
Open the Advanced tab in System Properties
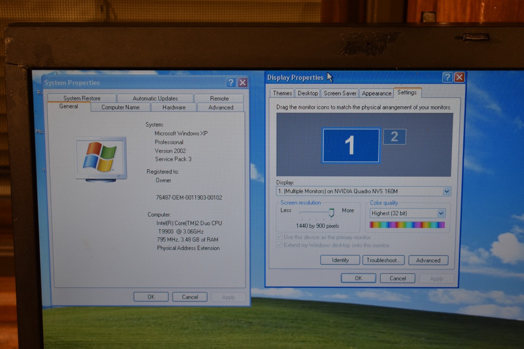click(221, 107)
